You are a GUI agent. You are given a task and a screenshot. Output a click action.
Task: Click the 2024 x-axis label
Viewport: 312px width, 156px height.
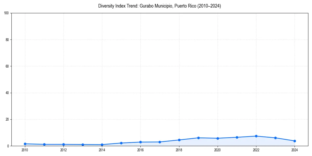coord(294,150)
